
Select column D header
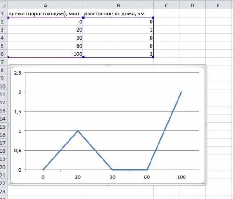192,6
